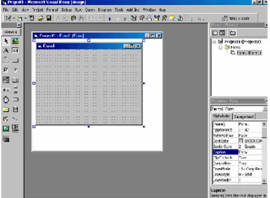
Task: Select the BorderStyle property row
Action: coord(237,147)
